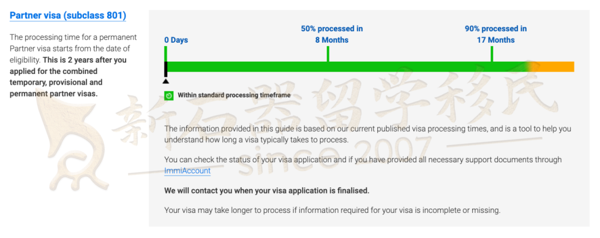The image size is (600, 238).
Task: Select the 50% processed in 8 Months label
Action: click(332, 34)
